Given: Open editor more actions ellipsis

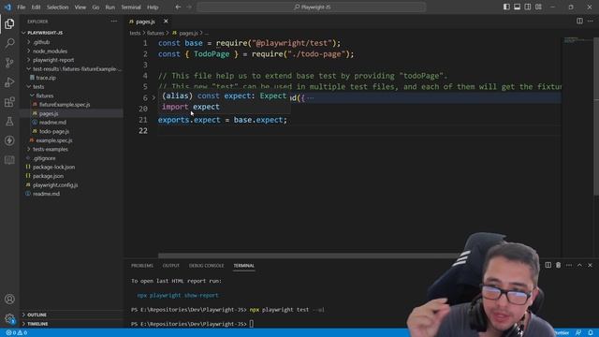Looking at the screenshot, I should (x=591, y=21).
